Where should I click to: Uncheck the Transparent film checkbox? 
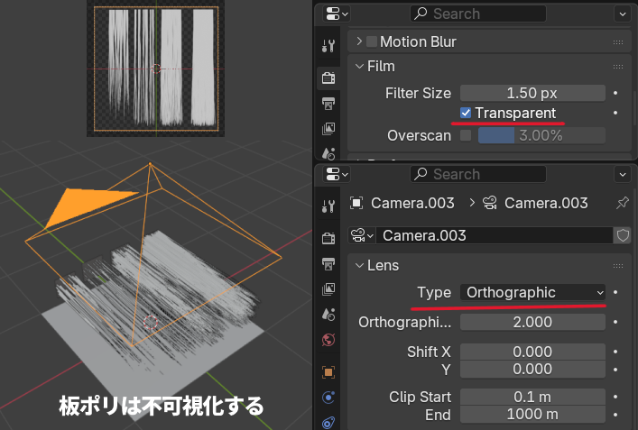pyautogui.click(x=466, y=113)
